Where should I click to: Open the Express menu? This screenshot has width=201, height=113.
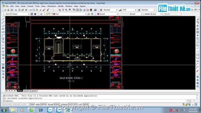click(x=83, y=6)
